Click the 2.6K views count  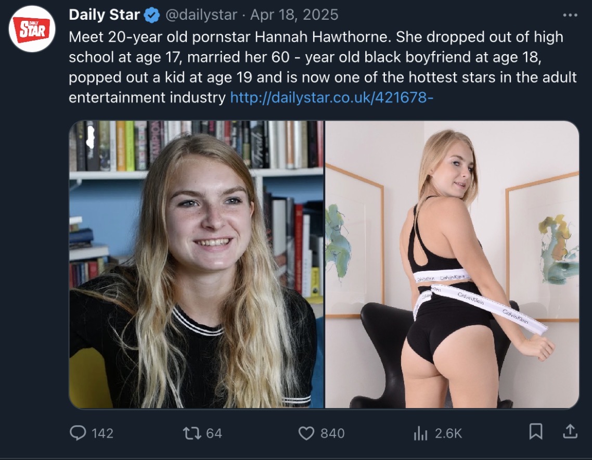pos(448,433)
